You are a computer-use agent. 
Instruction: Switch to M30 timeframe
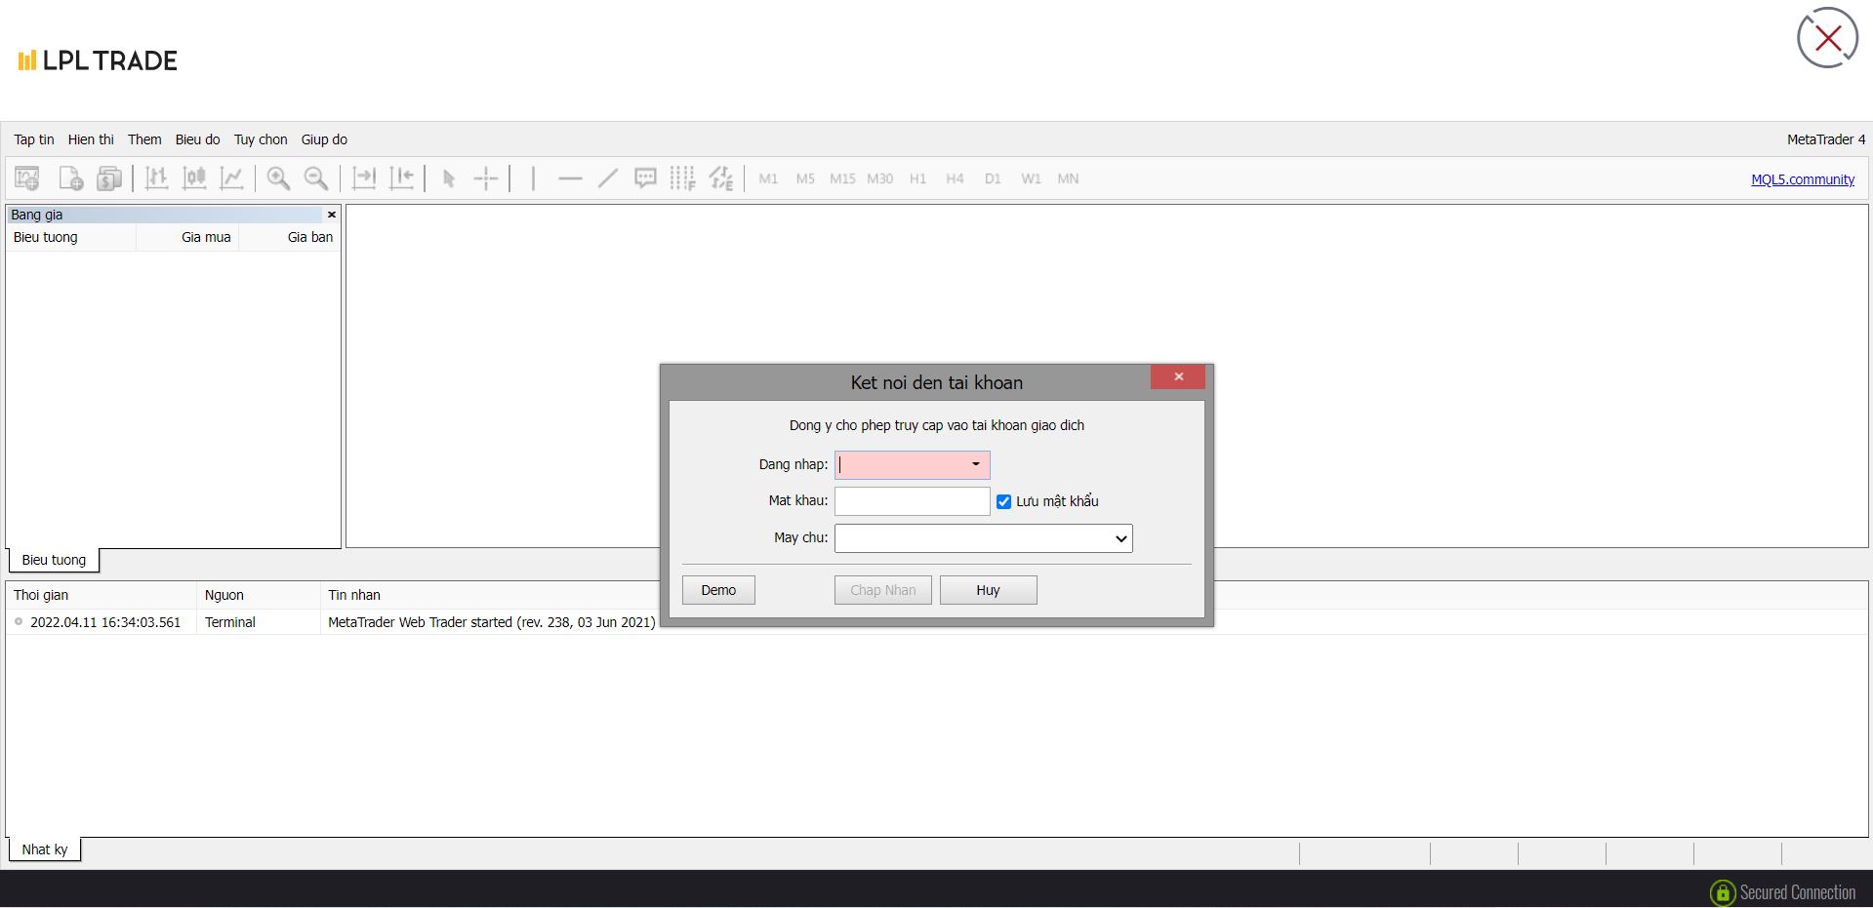(879, 178)
